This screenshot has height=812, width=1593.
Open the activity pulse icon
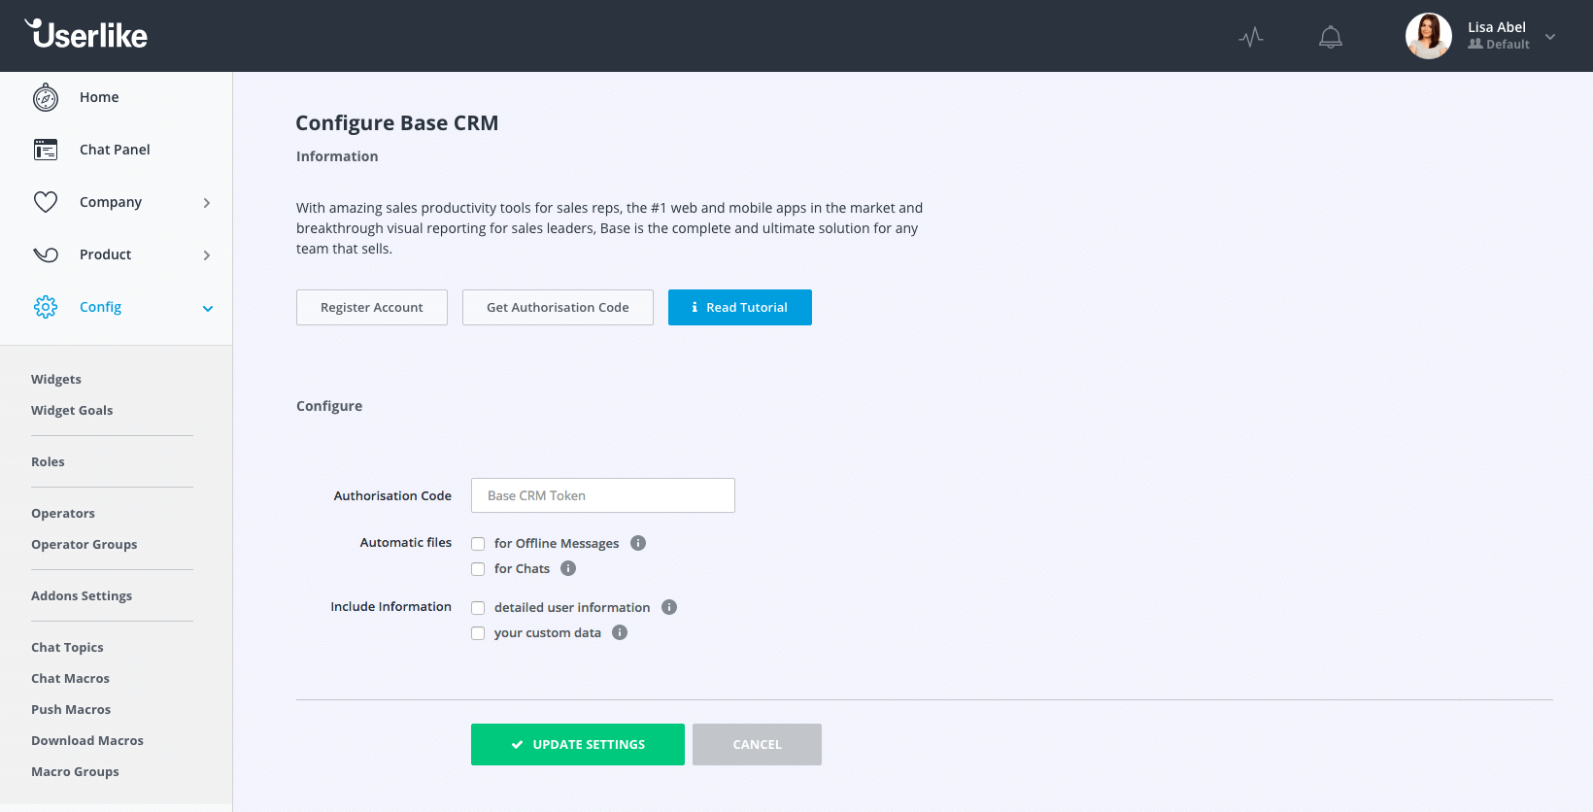point(1251,37)
